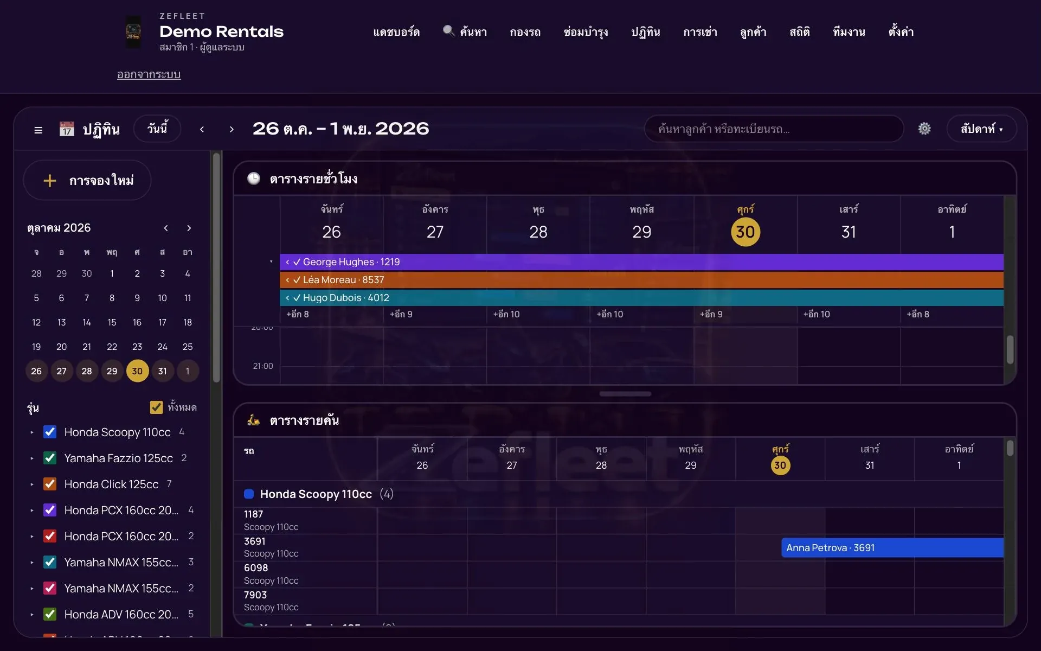1041x651 pixels.
Task: Click the hourly schedule vertical scrollbar
Action: [1010, 350]
